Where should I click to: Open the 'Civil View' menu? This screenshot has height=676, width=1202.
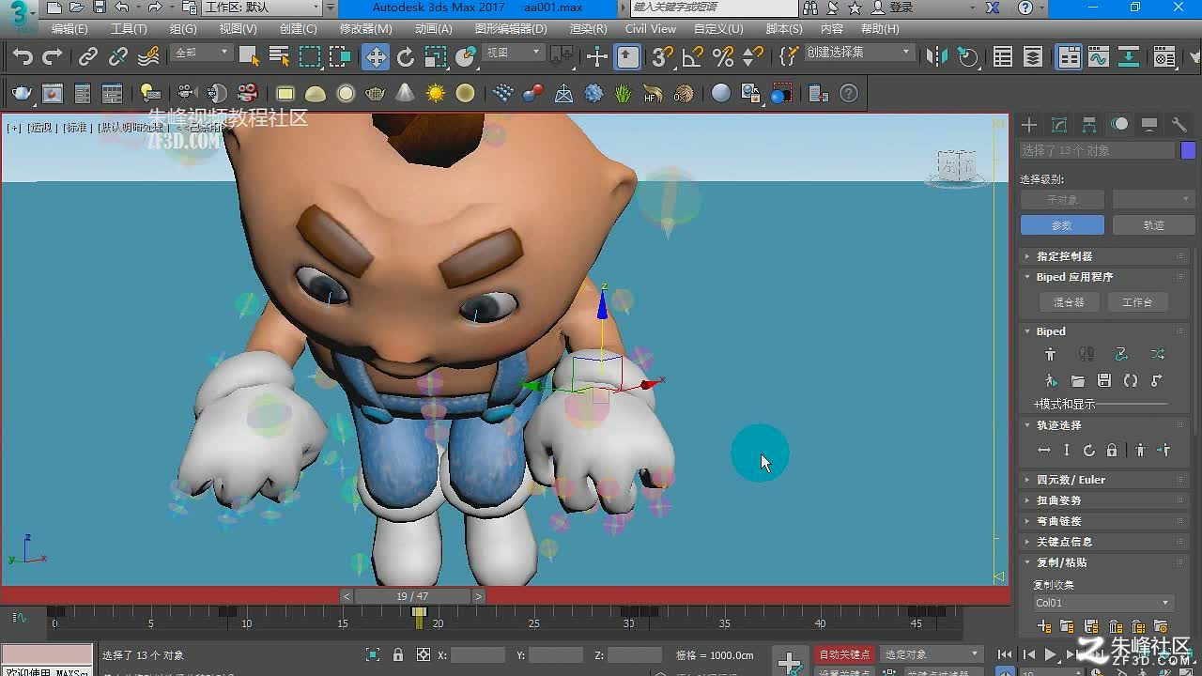(651, 29)
